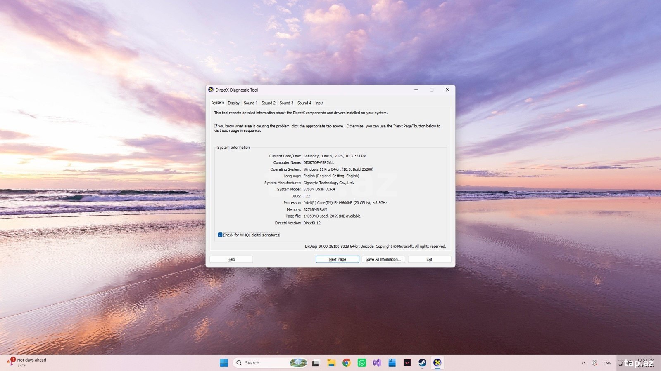The image size is (661, 371).
Task: Click the computer name DESKTOP-F8P3VLL
Action: click(319, 163)
